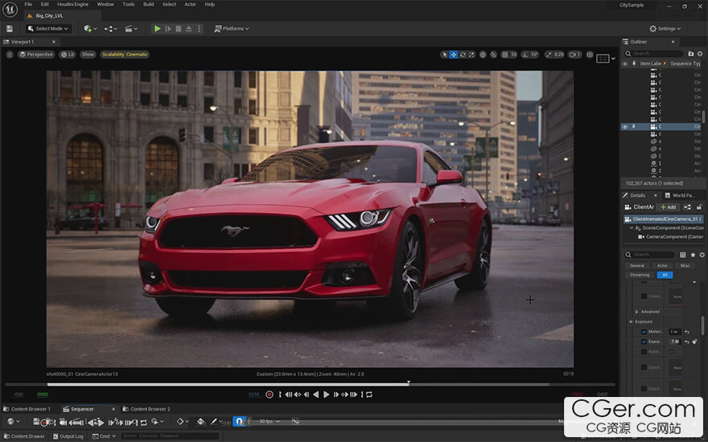The width and height of the screenshot is (708, 442).
Task: Click the Scalability: Cinematic label
Action: [125, 54]
